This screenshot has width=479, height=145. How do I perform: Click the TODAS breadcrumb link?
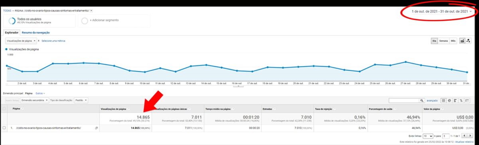point(7,11)
